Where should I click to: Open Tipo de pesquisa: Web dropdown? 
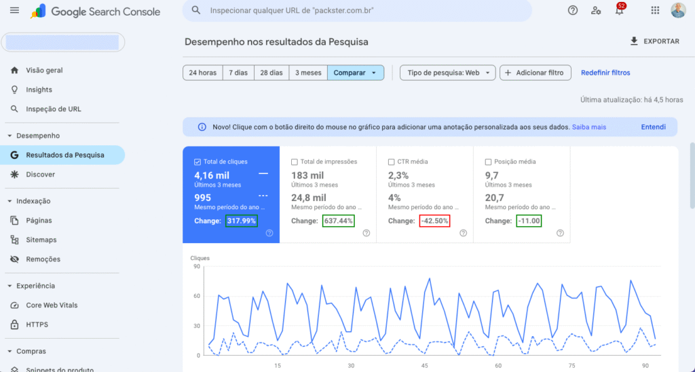pos(447,73)
